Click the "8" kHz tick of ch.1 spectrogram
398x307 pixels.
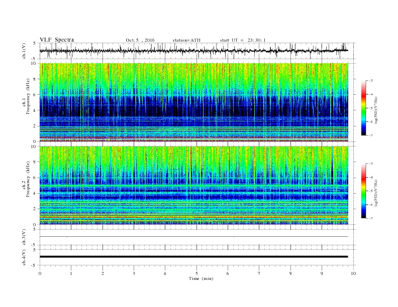click(35, 79)
